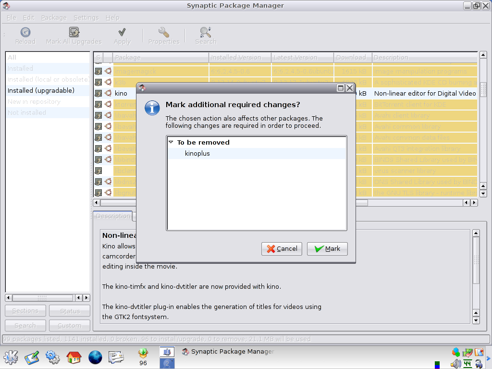Click description pane top scroll up arrow
Image resolution: width=492 pixels, height=369 pixels.
coord(476,233)
